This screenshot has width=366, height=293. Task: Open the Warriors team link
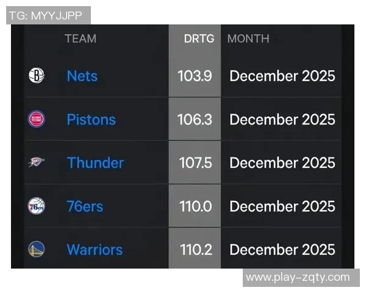click(x=95, y=249)
